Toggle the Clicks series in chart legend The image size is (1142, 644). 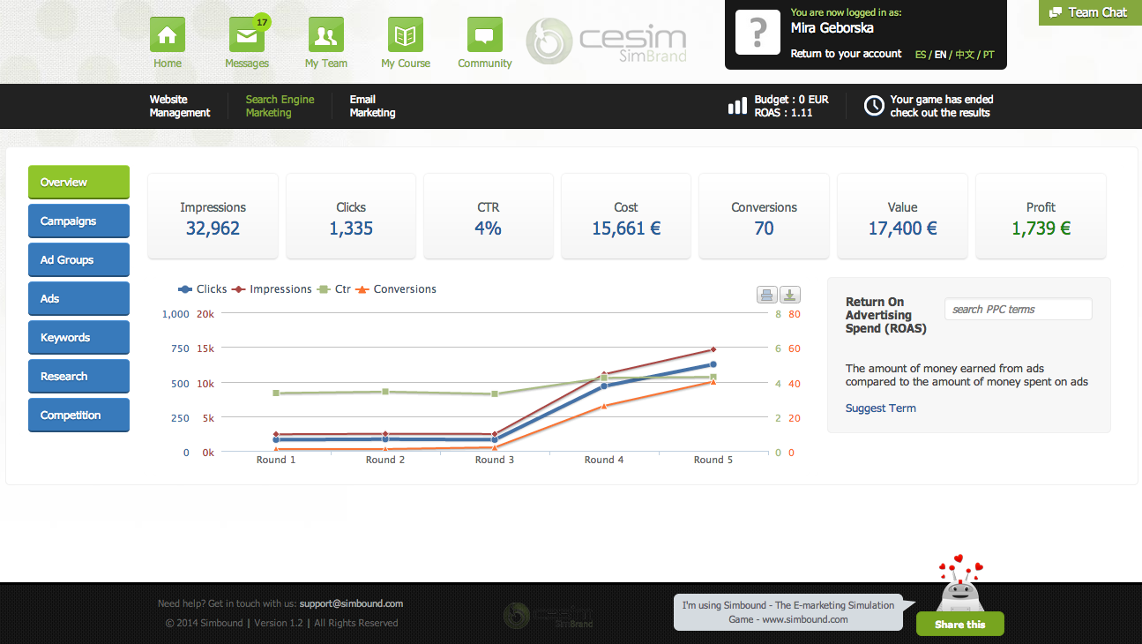(204, 289)
